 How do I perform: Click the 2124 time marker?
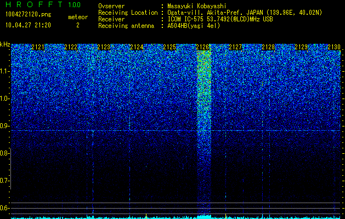coord(137,47)
